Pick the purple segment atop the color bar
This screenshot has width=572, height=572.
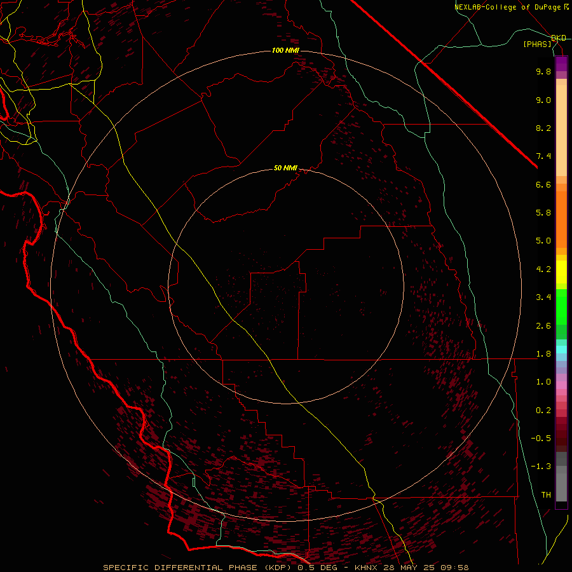click(561, 64)
